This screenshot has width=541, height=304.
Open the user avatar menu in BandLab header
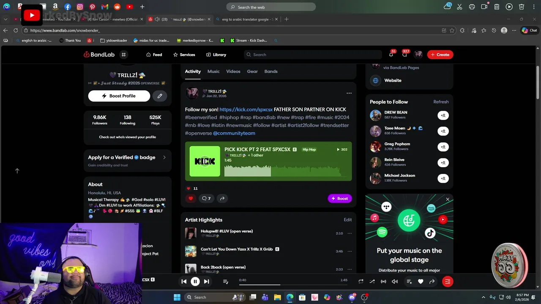click(x=418, y=54)
